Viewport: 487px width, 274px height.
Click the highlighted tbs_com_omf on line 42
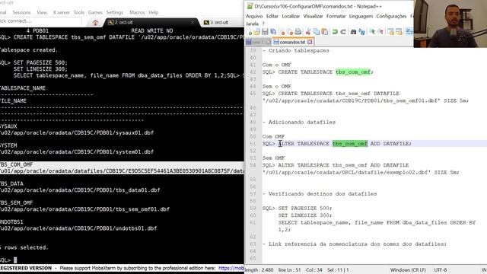pos(353,72)
